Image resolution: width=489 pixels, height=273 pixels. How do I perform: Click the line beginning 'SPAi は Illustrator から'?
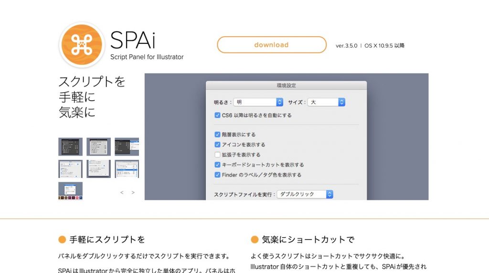tap(147, 270)
